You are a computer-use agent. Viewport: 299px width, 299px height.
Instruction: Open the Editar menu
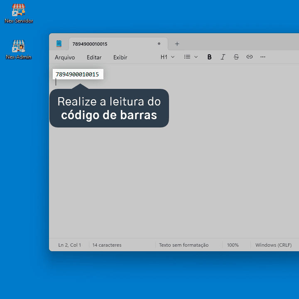[94, 57]
